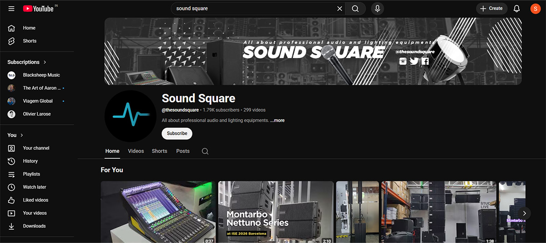
Task: Click the Playlists icon
Action: click(12, 174)
